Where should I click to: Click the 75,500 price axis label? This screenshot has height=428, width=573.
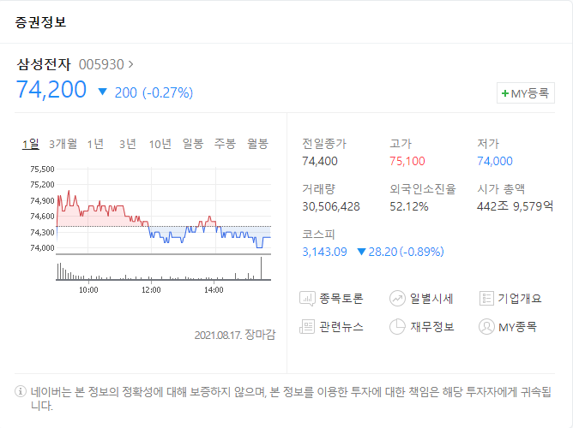(42, 169)
